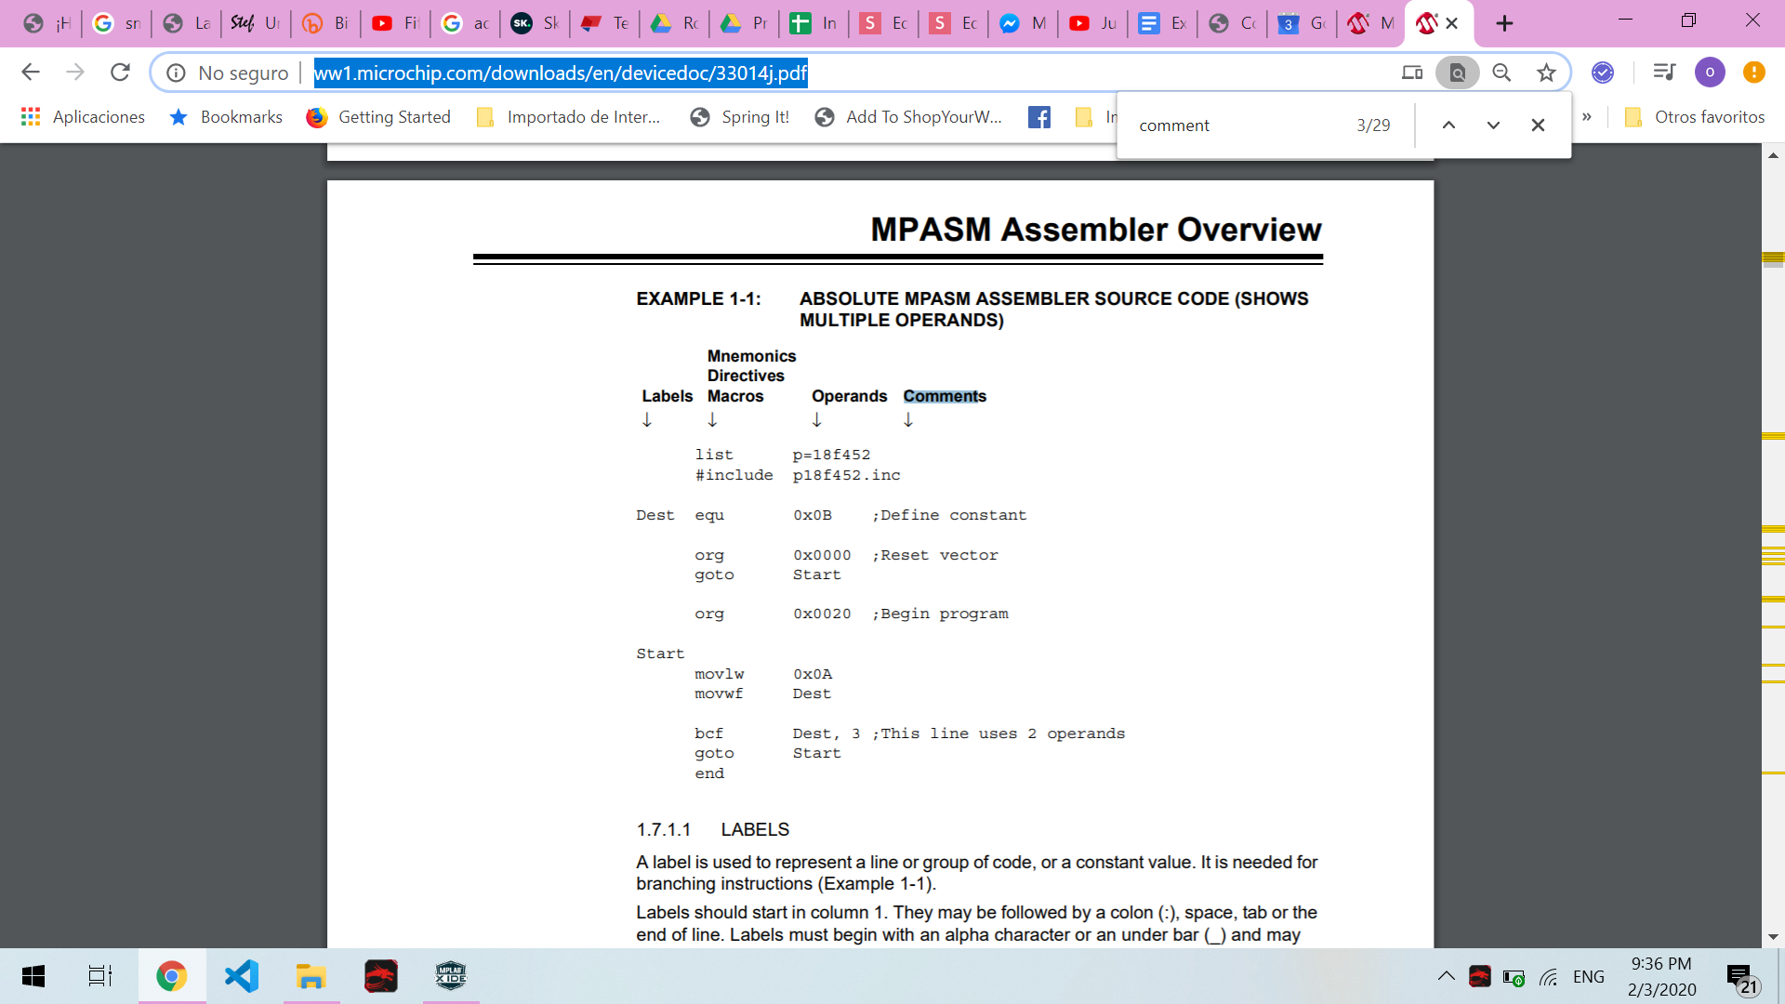Image resolution: width=1785 pixels, height=1004 pixels.
Task: Click the find search text field
Action: click(1236, 125)
